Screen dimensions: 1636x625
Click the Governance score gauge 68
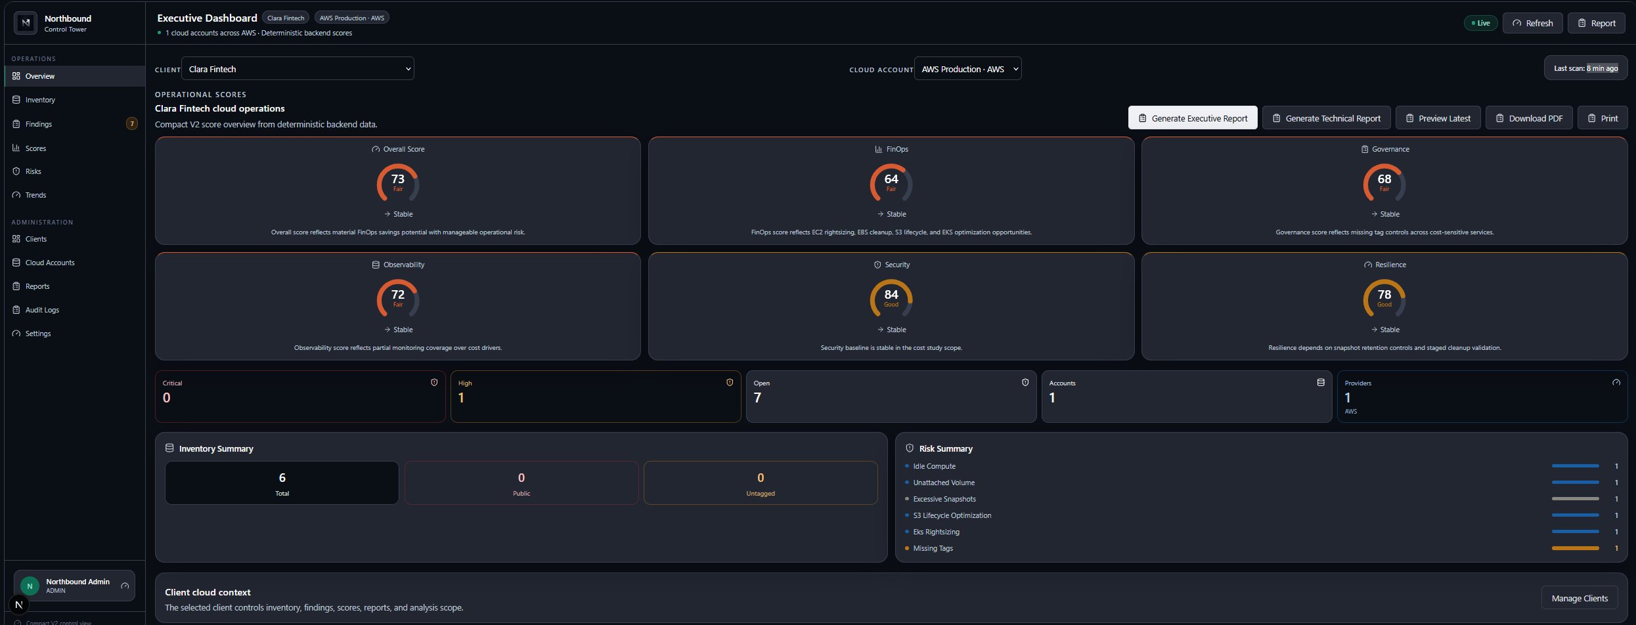[1384, 183]
